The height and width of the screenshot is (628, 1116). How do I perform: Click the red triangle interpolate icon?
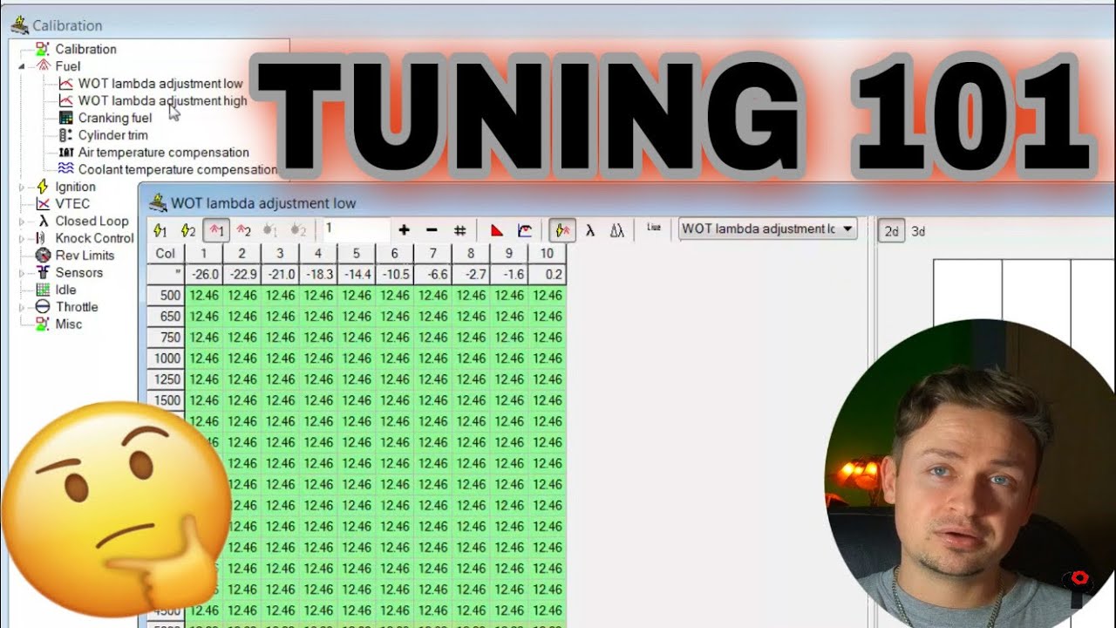(497, 230)
